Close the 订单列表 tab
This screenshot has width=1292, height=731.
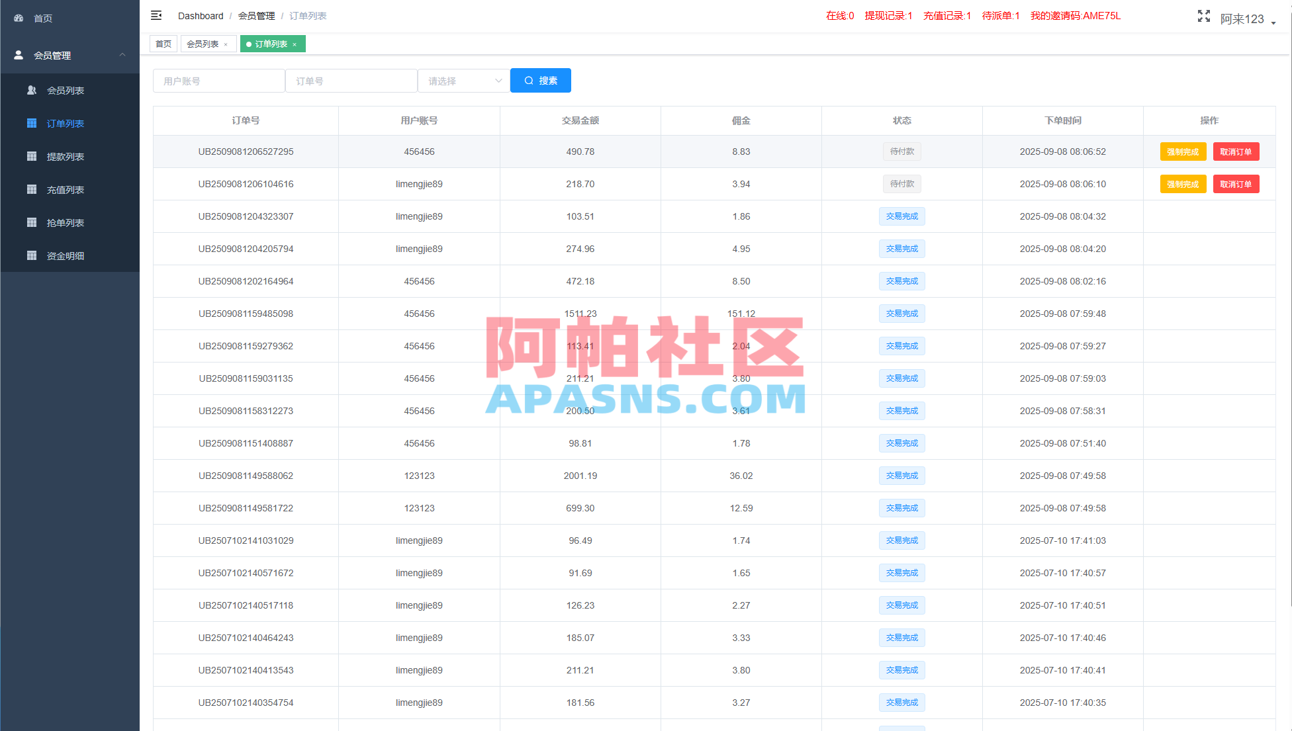(x=294, y=44)
